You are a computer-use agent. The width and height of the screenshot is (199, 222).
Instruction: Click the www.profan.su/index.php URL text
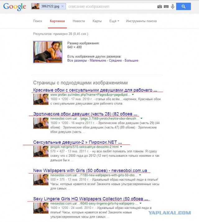90,95
